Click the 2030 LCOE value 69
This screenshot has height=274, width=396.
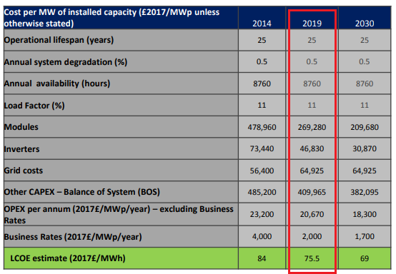(x=365, y=258)
